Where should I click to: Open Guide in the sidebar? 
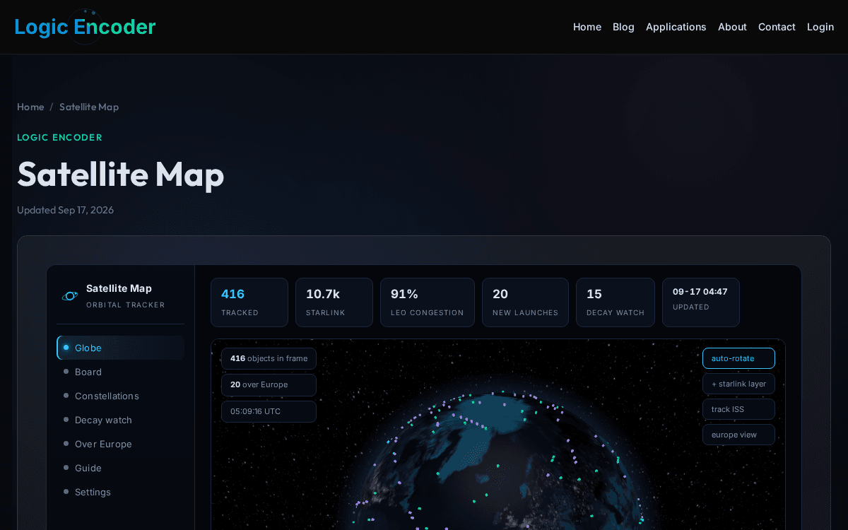point(121,468)
